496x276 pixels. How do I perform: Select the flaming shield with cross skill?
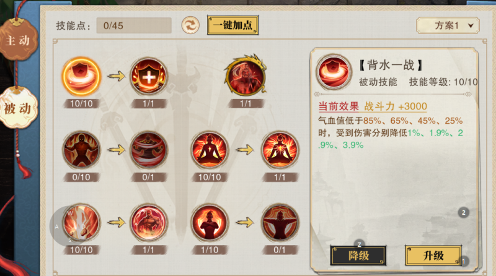(x=148, y=76)
